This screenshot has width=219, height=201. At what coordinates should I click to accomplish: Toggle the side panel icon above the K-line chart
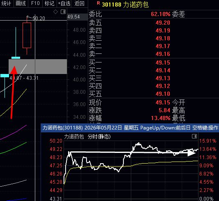click(63, 12)
